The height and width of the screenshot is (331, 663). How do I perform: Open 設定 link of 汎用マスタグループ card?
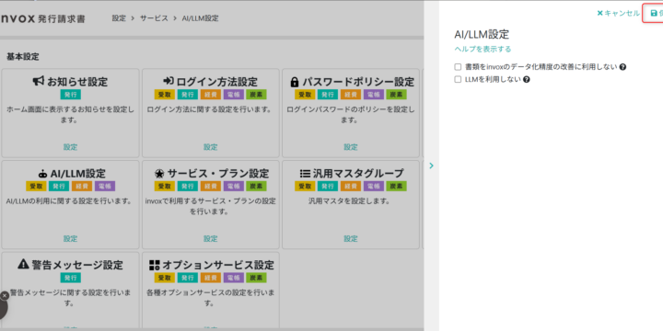(x=351, y=238)
